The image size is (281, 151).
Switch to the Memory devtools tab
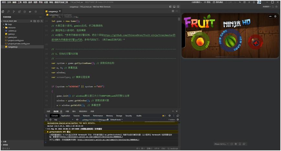tap(109, 116)
